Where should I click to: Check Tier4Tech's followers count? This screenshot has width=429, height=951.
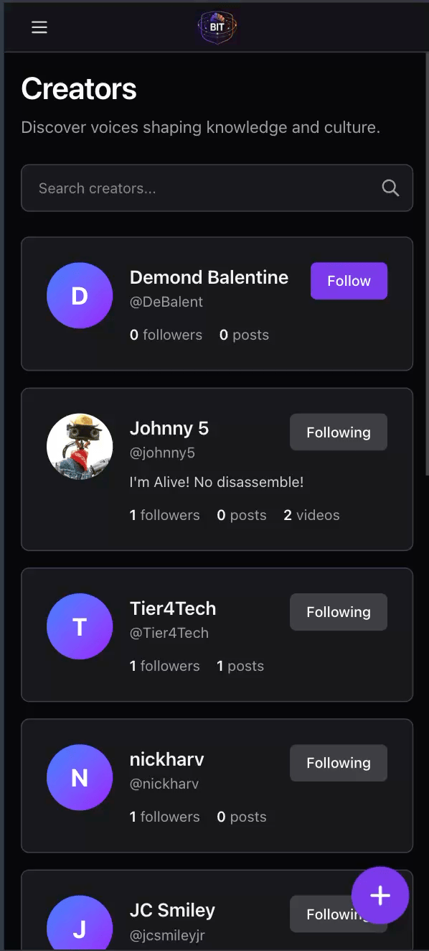pos(164,666)
